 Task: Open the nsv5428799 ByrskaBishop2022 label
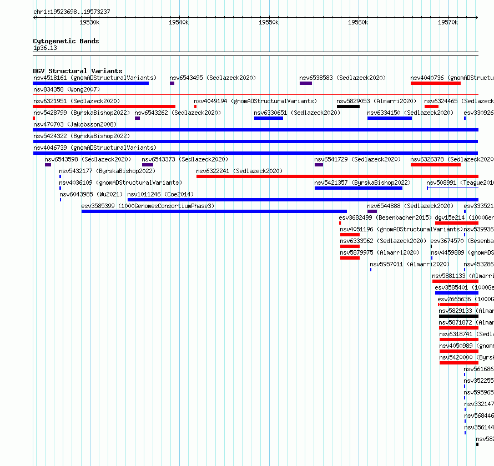(x=82, y=113)
